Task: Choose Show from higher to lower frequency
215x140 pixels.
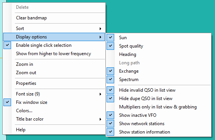Action: 54,54
